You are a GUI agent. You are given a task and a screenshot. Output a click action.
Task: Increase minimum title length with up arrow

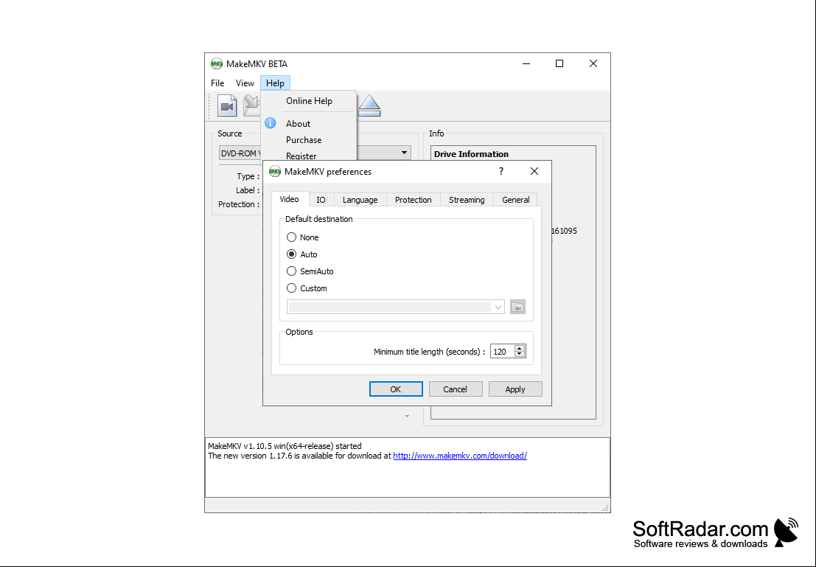(x=520, y=348)
